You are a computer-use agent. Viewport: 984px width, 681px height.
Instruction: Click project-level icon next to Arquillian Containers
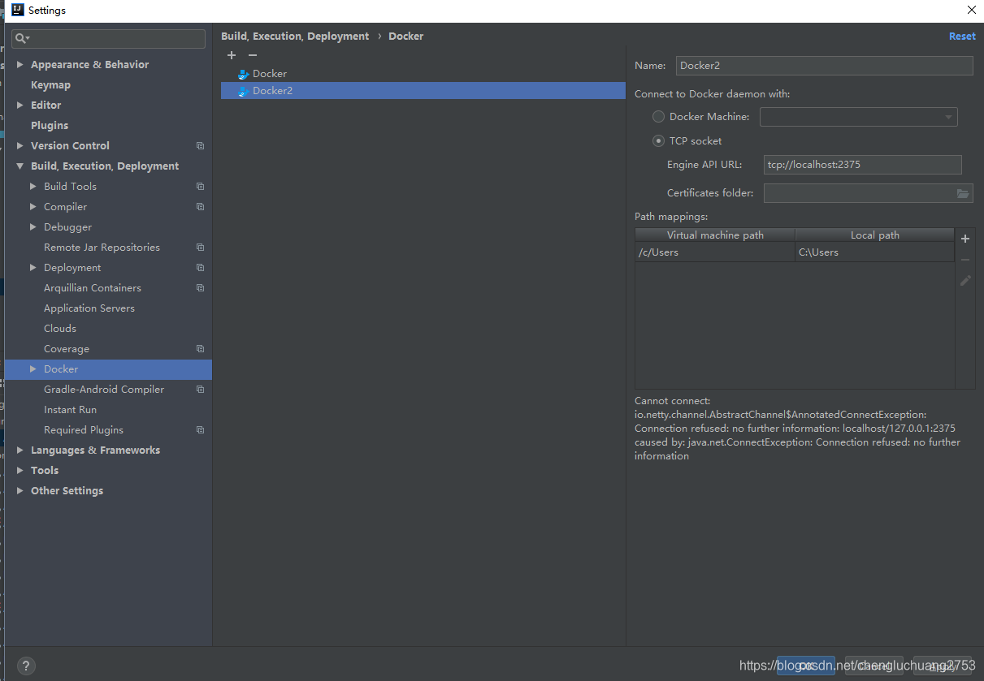(201, 288)
